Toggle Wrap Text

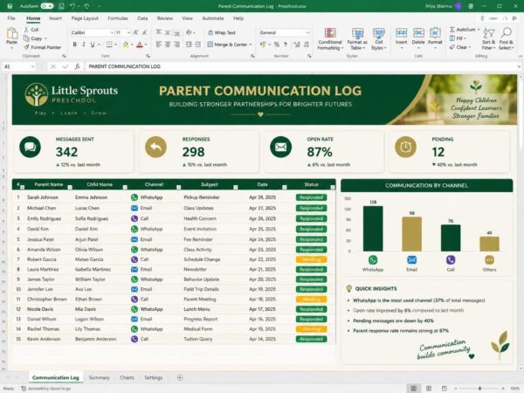[x=222, y=32]
